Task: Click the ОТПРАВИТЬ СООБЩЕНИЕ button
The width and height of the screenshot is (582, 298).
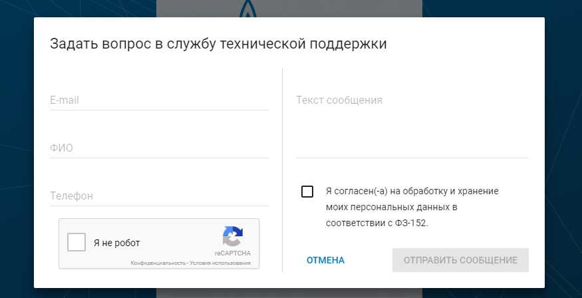Action: coord(460,260)
